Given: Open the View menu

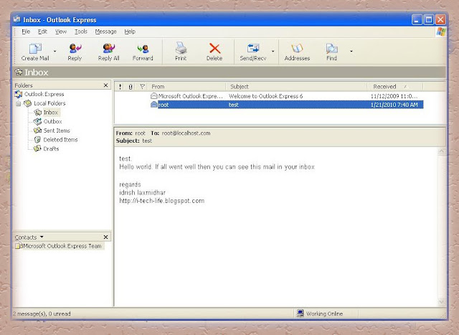Looking at the screenshot, I should pos(61,32).
